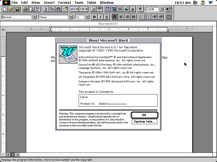This screenshot has width=217, height=162.
Task: Open the Tools menu
Action: 79,2
